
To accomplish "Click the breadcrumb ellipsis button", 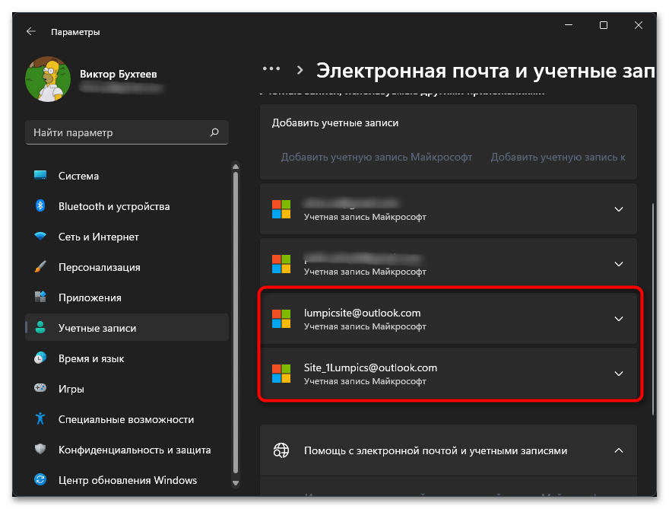I will pos(271,68).
